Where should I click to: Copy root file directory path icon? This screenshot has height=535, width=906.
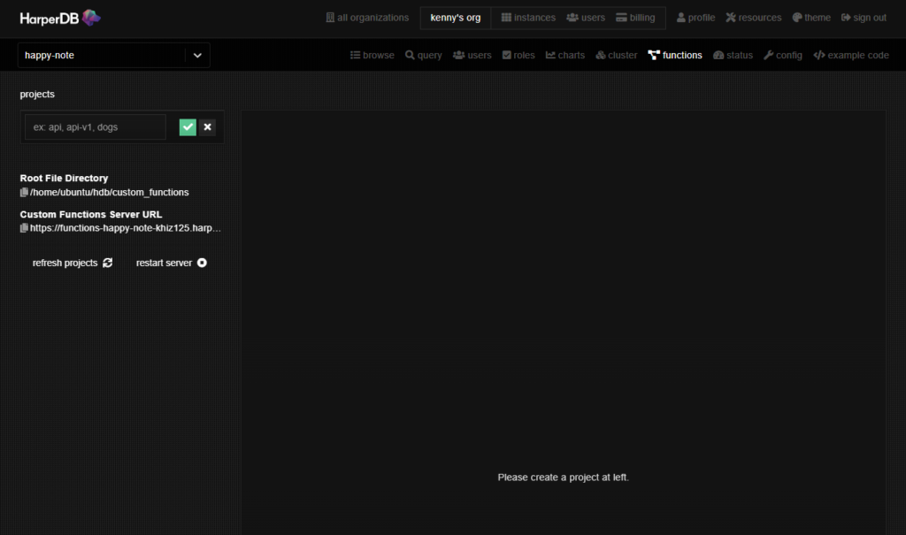pos(24,193)
